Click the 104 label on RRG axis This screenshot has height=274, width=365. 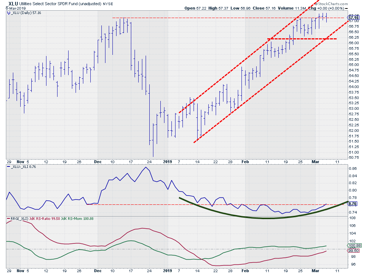352,233
